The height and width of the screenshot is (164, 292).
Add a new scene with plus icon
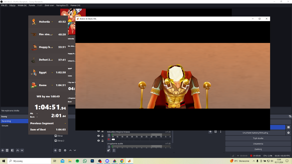pos(3,150)
